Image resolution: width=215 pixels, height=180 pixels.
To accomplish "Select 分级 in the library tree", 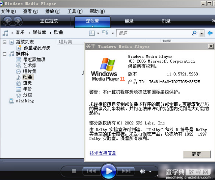I will (x=27, y=95).
